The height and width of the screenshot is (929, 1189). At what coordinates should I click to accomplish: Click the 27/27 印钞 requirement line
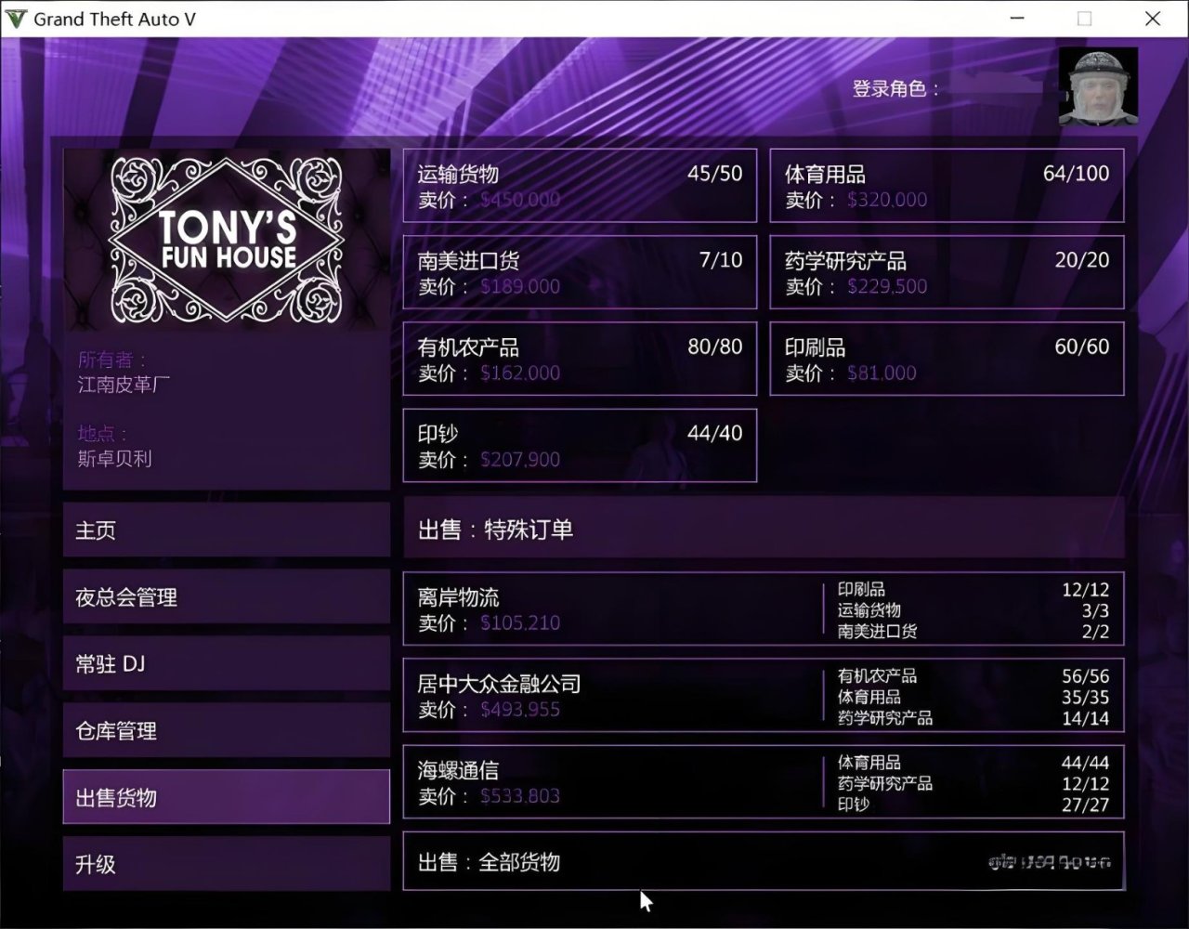[x=973, y=805]
